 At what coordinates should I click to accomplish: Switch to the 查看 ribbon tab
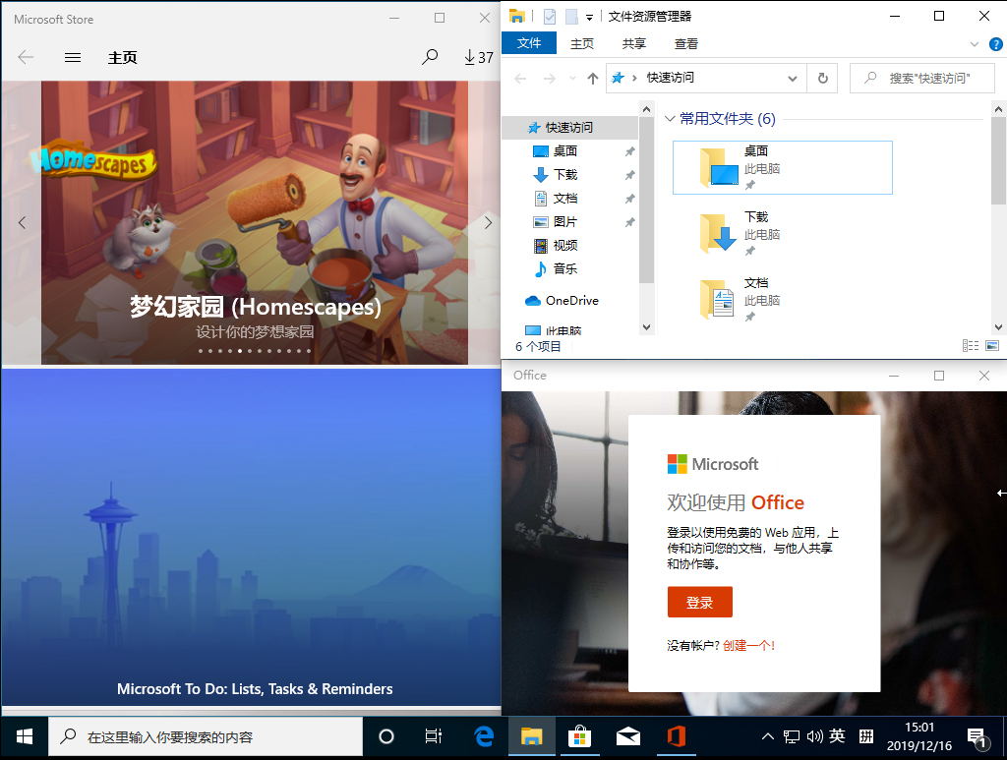685,43
